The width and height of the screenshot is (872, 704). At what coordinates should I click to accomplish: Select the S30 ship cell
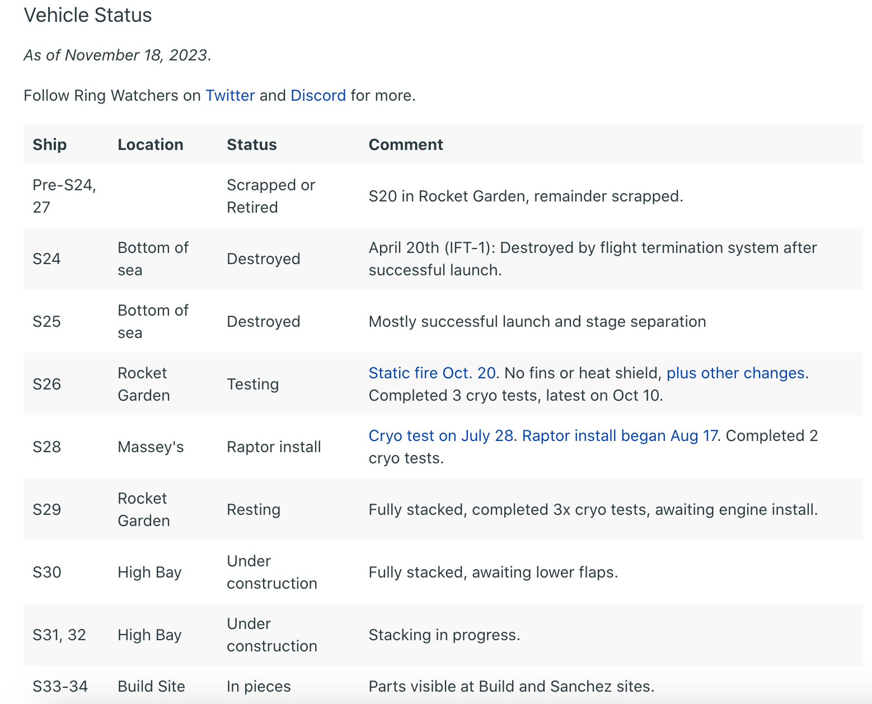pos(47,572)
